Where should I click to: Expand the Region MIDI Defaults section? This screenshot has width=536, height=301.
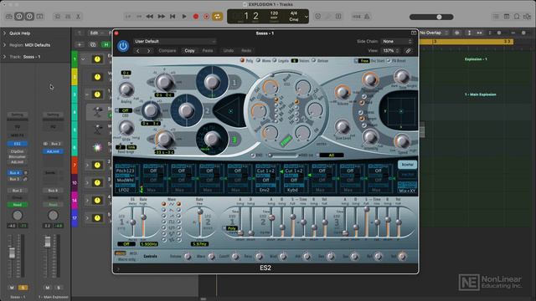tap(4, 45)
